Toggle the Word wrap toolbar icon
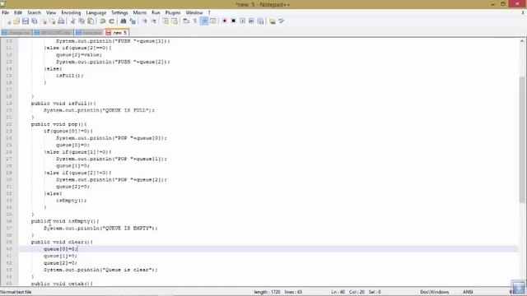Screen dimensions: 527x296 pos(186,21)
